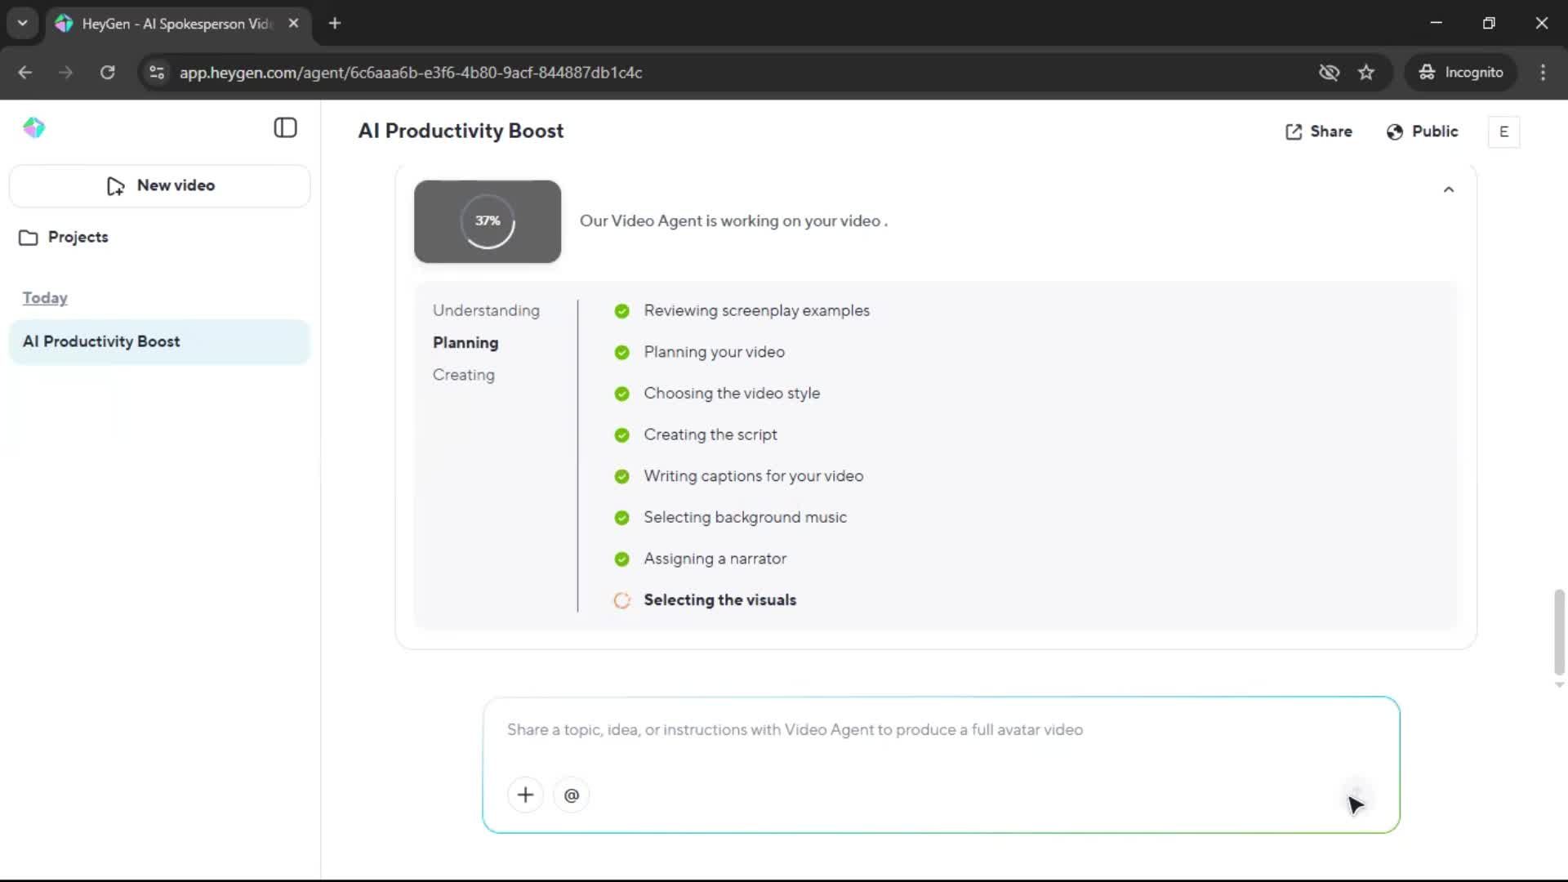The image size is (1568, 882).
Task: Click the HeyGen logo icon
Action: pyautogui.click(x=33, y=128)
